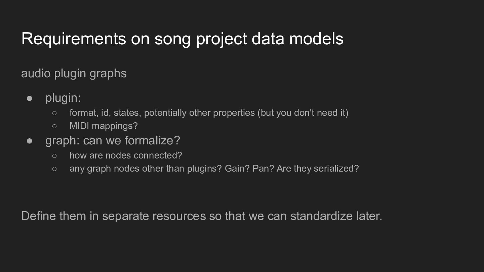Click the parenthetical '(but you don't need it)'

(x=303, y=113)
